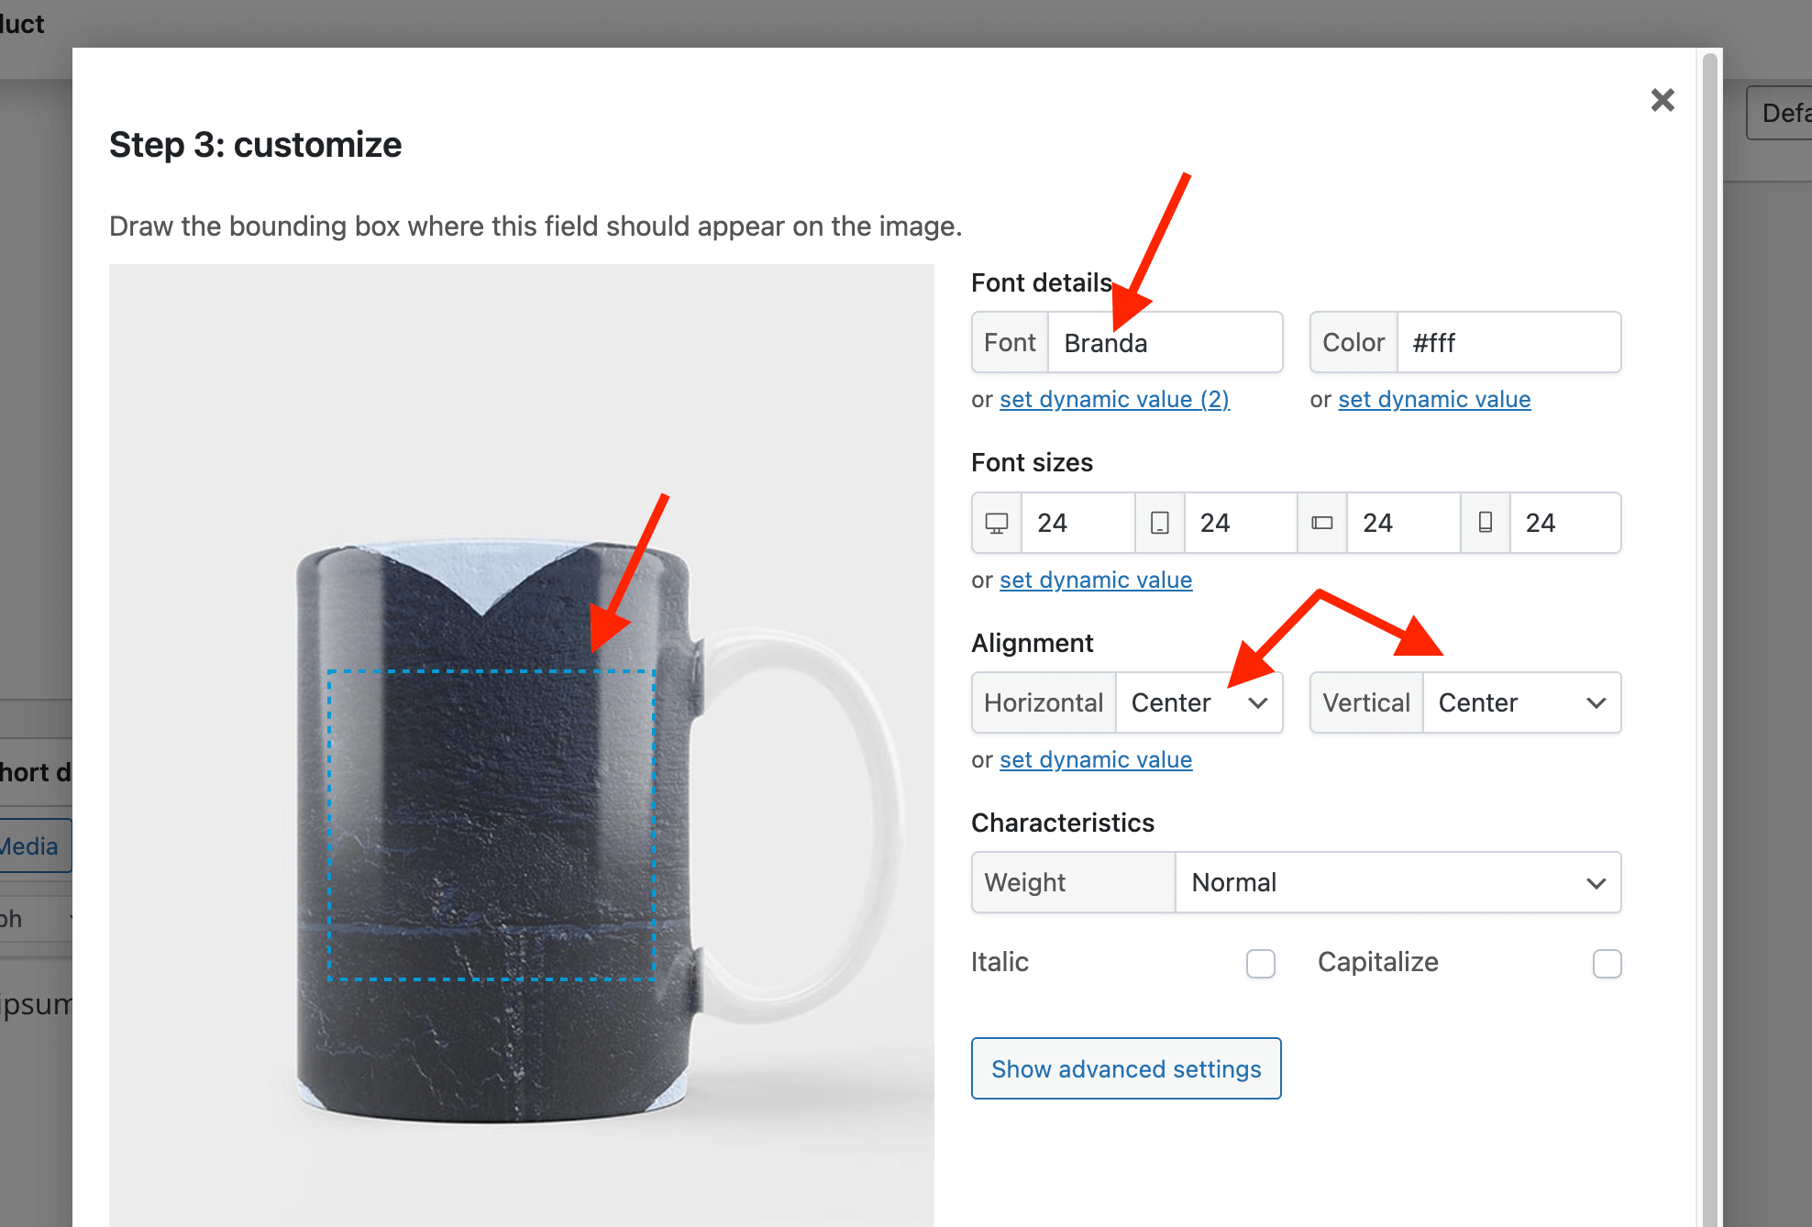Image resolution: width=1812 pixels, height=1227 pixels.
Task: Click inside the dashed bounding box on mug
Action: (492, 825)
